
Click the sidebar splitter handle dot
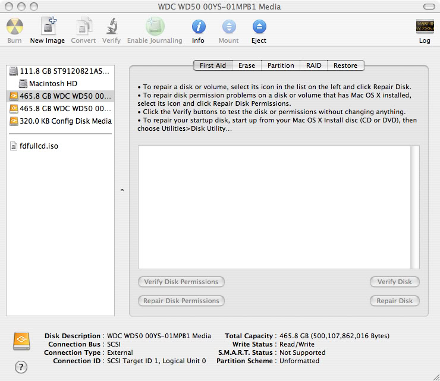tap(122, 190)
